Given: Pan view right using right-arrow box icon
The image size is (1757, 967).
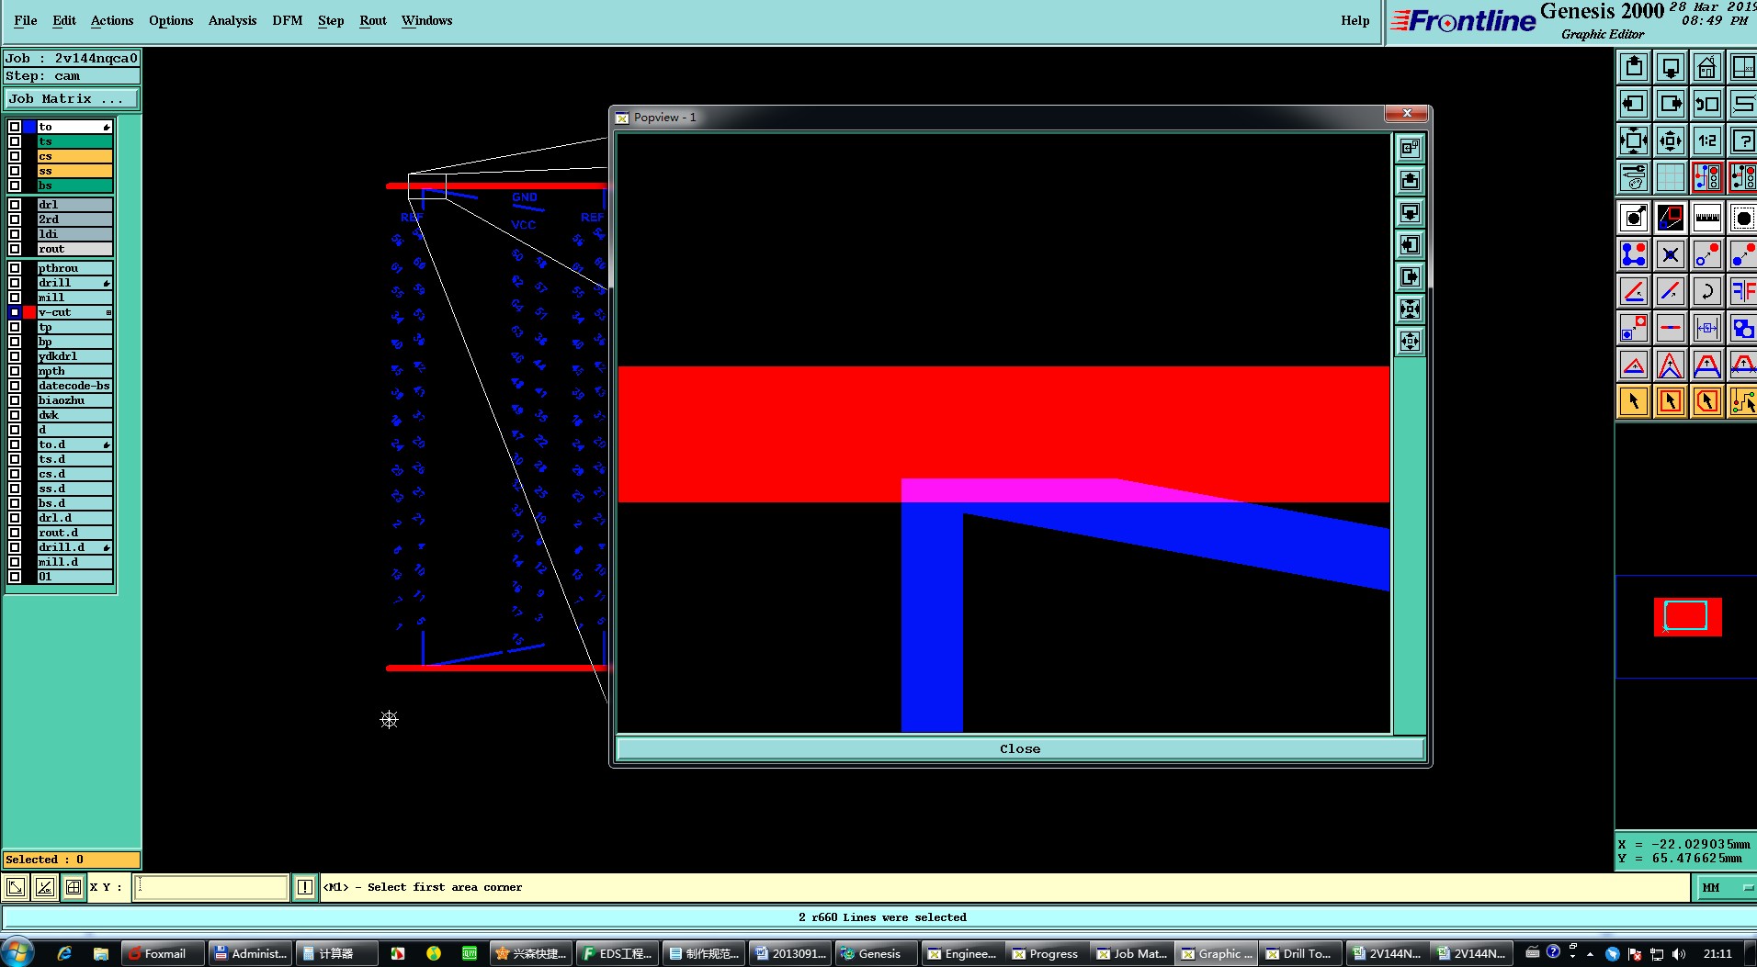Looking at the screenshot, I should tap(1671, 104).
